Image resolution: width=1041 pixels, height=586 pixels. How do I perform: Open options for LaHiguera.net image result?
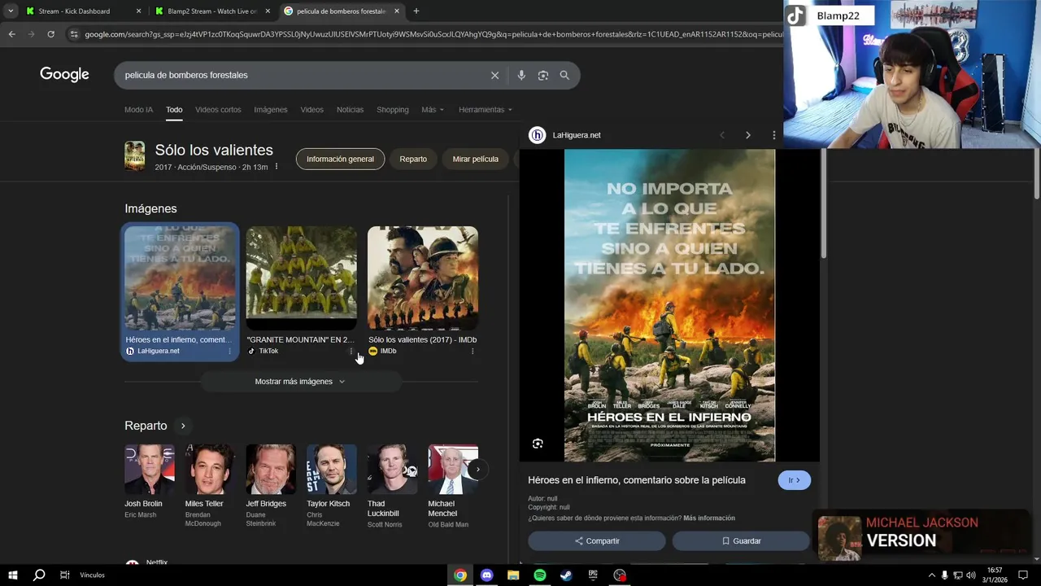click(229, 352)
